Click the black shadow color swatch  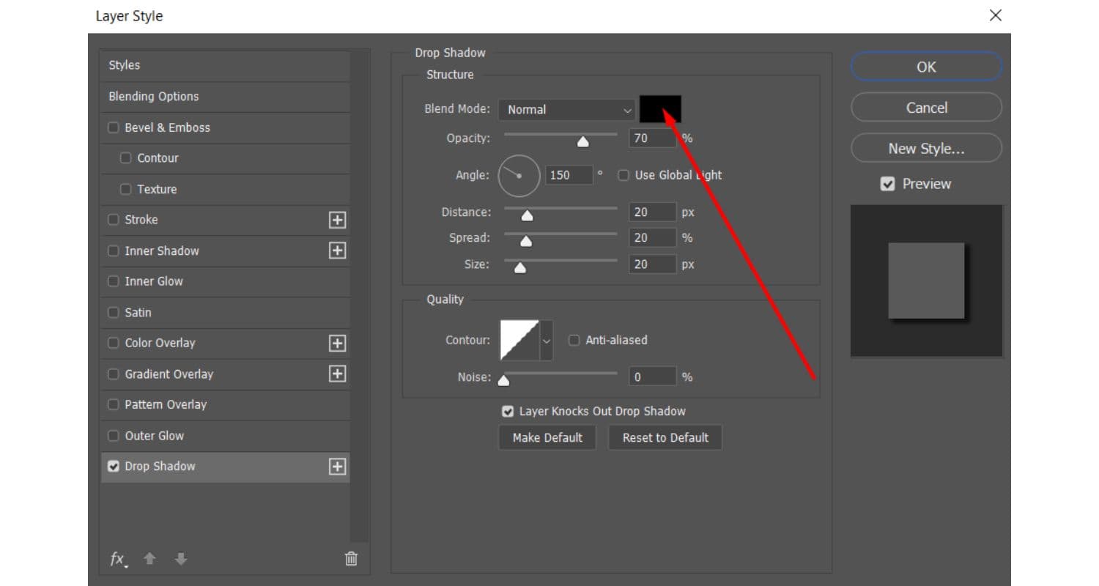tap(660, 109)
